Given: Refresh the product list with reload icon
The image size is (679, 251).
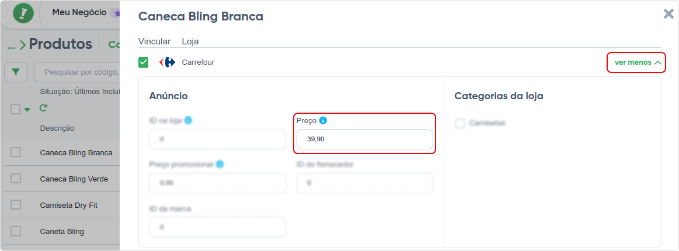Looking at the screenshot, I should pos(43,108).
